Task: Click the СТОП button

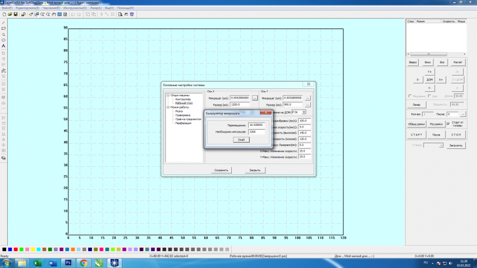Action: [x=456, y=135]
